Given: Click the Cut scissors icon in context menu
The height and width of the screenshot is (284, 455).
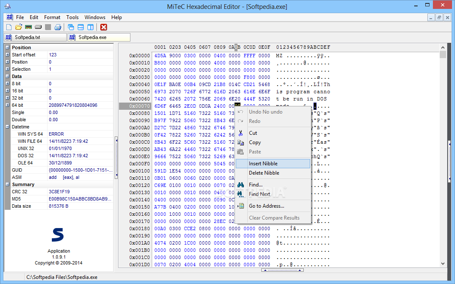Looking at the screenshot, I should point(240,133).
